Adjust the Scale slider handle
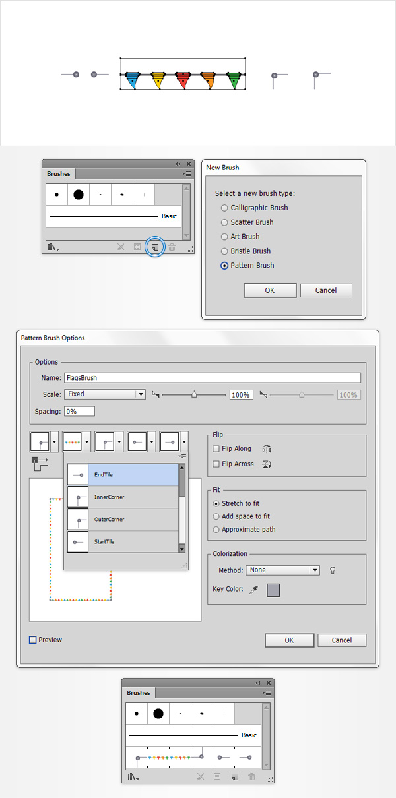This screenshot has height=798, width=396. (194, 394)
